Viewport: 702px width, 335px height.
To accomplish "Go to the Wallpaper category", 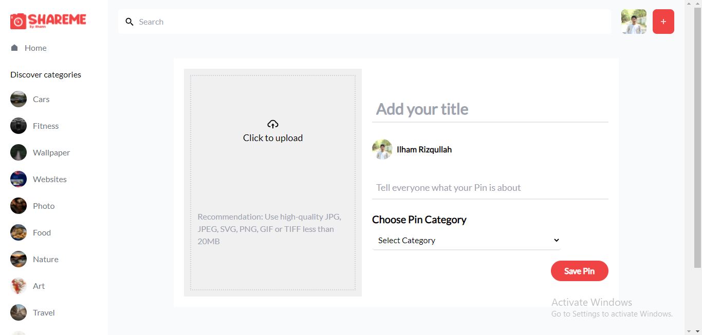I will click(x=51, y=152).
